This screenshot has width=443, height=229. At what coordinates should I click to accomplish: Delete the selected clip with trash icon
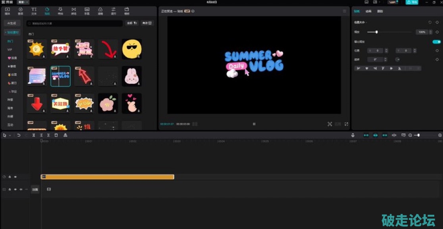[56, 135]
